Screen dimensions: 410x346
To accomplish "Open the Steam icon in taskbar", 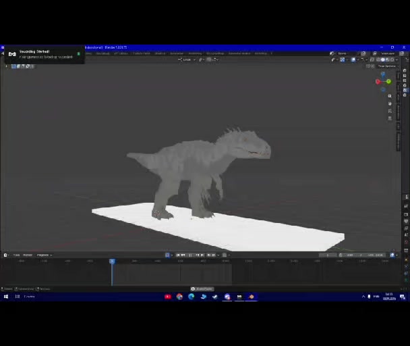I will (x=215, y=297).
